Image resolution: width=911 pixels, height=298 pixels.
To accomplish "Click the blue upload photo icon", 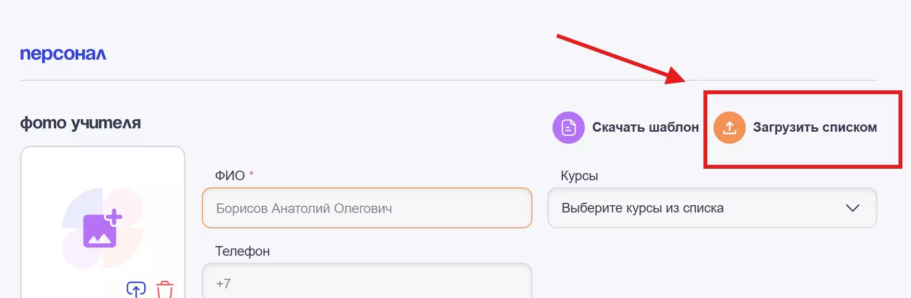I will [x=136, y=289].
